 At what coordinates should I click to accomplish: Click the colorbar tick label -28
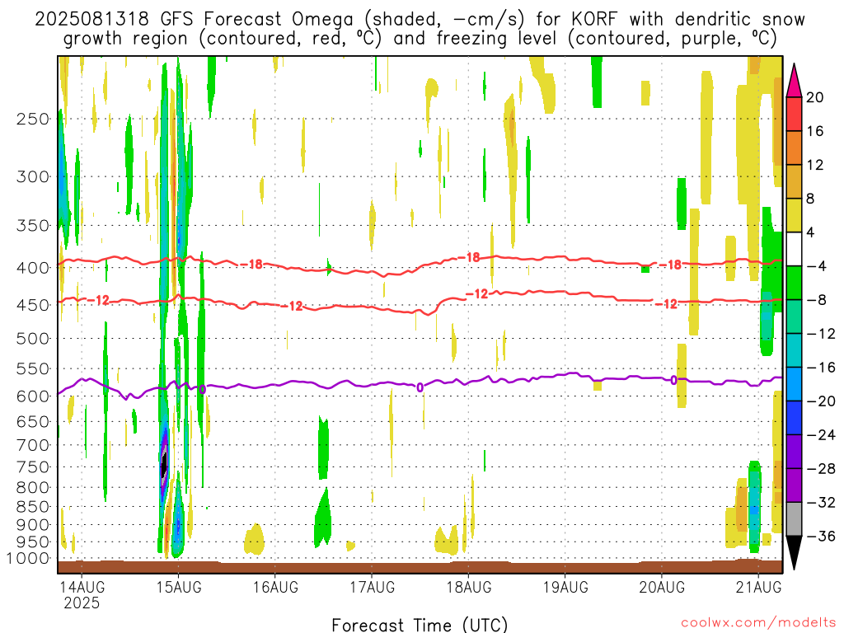tap(821, 468)
